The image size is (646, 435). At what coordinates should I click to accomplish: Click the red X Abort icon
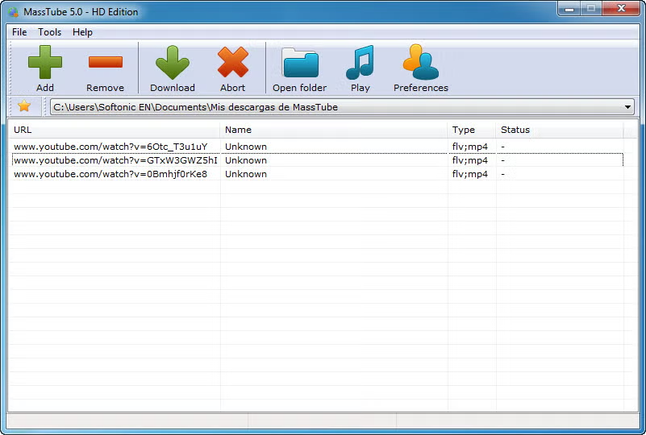(x=233, y=62)
